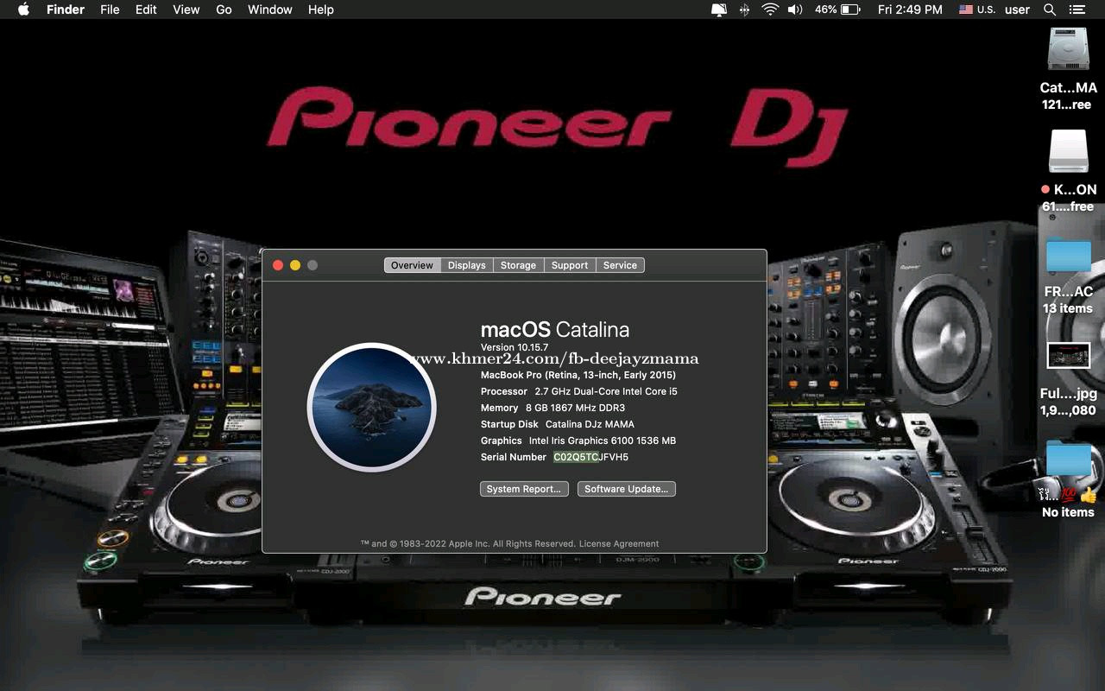Click the Memory 8 GB line
Image resolution: width=1105 pixels, height=691 pixels.
[552, 408]
